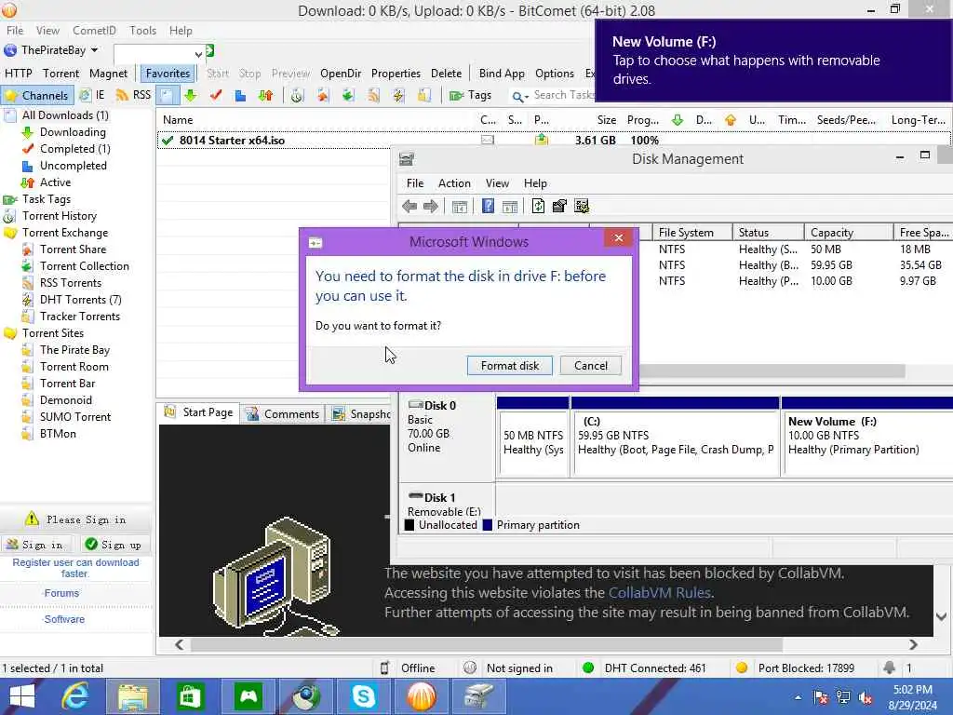Open Internet Explorer from the taskbar

tap(75, 696)
